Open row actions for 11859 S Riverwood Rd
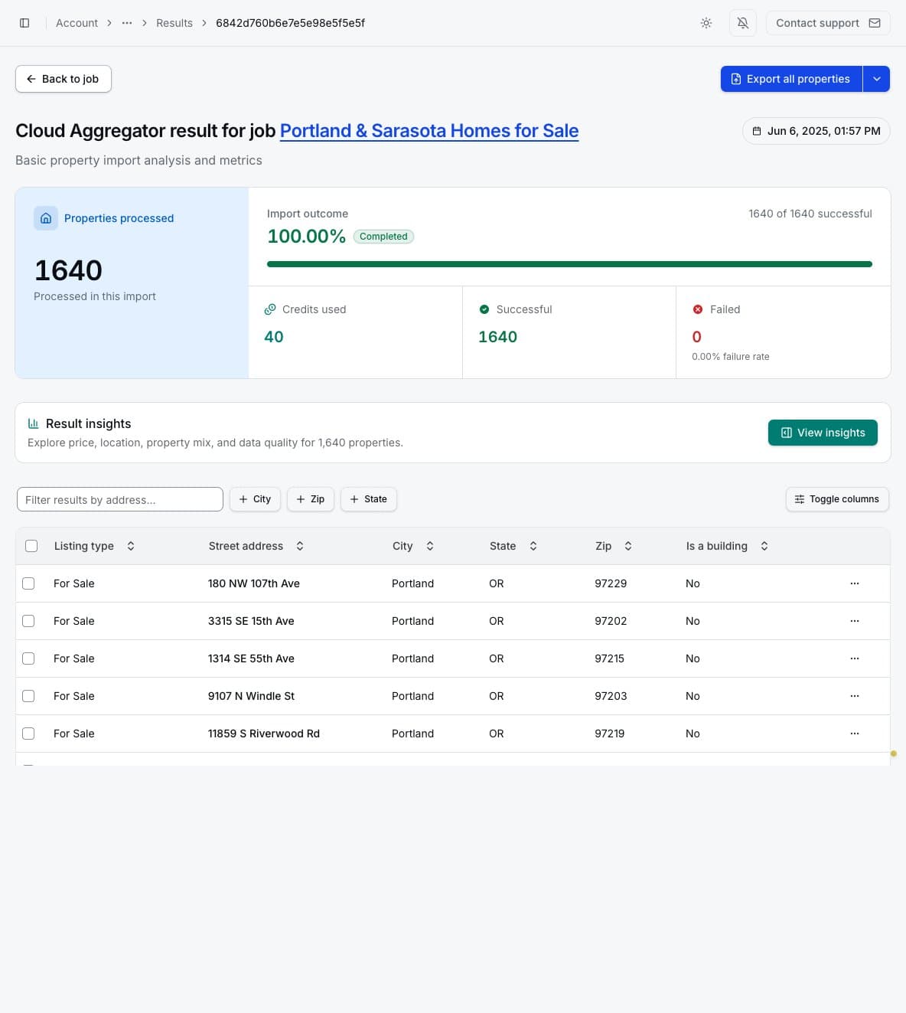 click(855, 734)
